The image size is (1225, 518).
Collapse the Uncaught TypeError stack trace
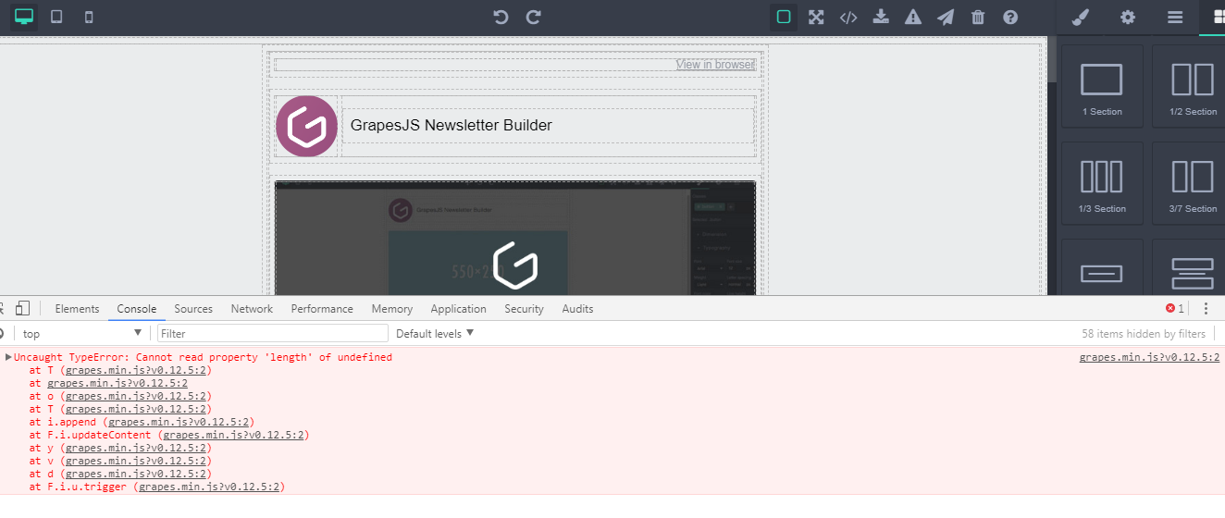click(8, 357)
